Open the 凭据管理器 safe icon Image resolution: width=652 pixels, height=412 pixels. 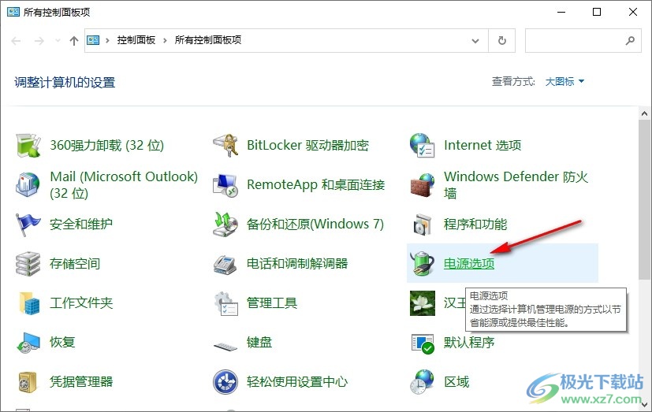(28, 382)
